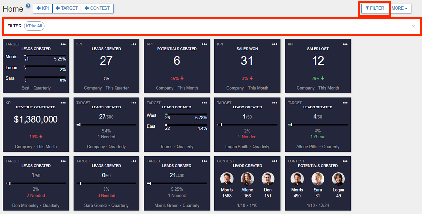Open options menu on Don Mcneeley target card
The width and height of the screenshot is (422, 214).
tap(63, 161)
